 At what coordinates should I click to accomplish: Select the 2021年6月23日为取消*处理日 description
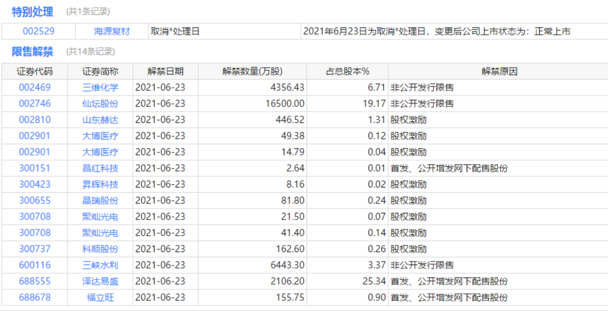437,32
